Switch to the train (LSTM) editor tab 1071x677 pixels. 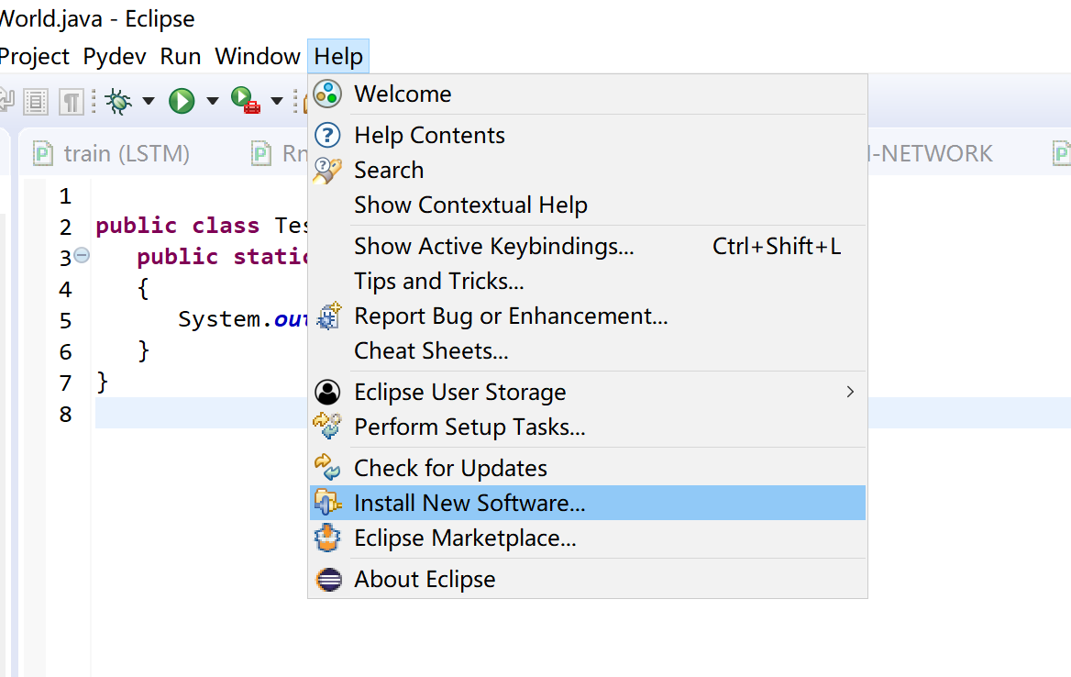(x=124, y=153)
